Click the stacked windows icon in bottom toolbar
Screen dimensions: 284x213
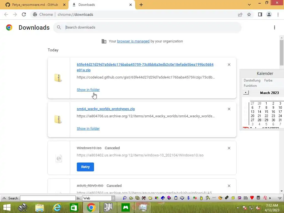pos(138,198)
